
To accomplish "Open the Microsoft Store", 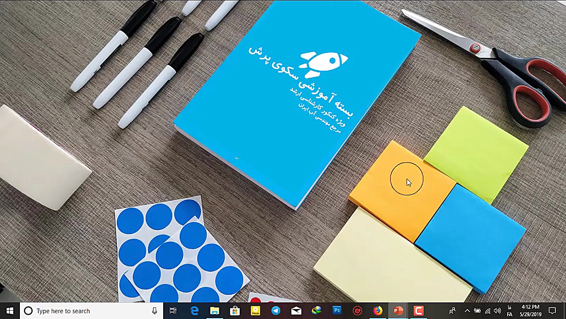I will coord(235,311).
